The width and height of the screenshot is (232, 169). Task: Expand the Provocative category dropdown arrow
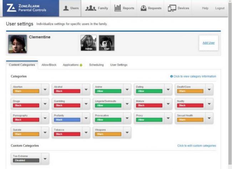[x=127, y=118]
